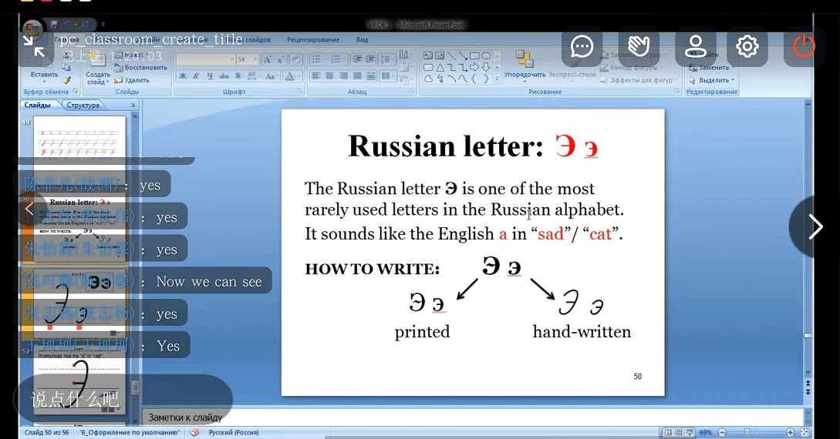Click the Format Painter brush icon
Viewport: 840px width, 439px height.
point(66,81)
